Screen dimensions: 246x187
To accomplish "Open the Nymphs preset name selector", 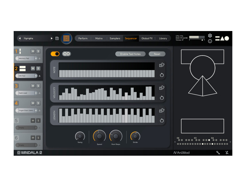I will (36, 38).
